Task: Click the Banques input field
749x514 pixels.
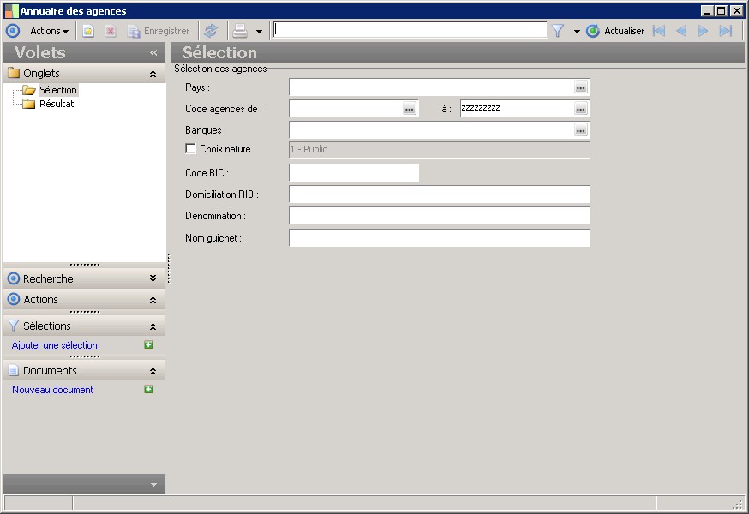Action: tap(431, 130)
